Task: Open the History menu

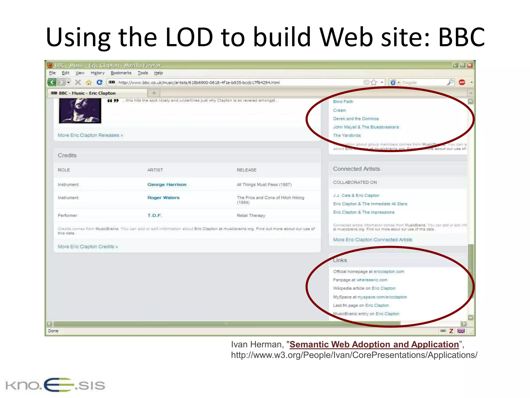Action: click(98, 73)
